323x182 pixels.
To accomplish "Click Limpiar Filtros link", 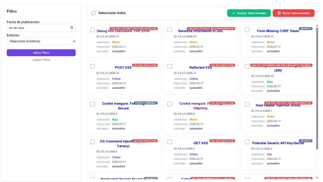I will pyautogui.click(x=41, y=60).
